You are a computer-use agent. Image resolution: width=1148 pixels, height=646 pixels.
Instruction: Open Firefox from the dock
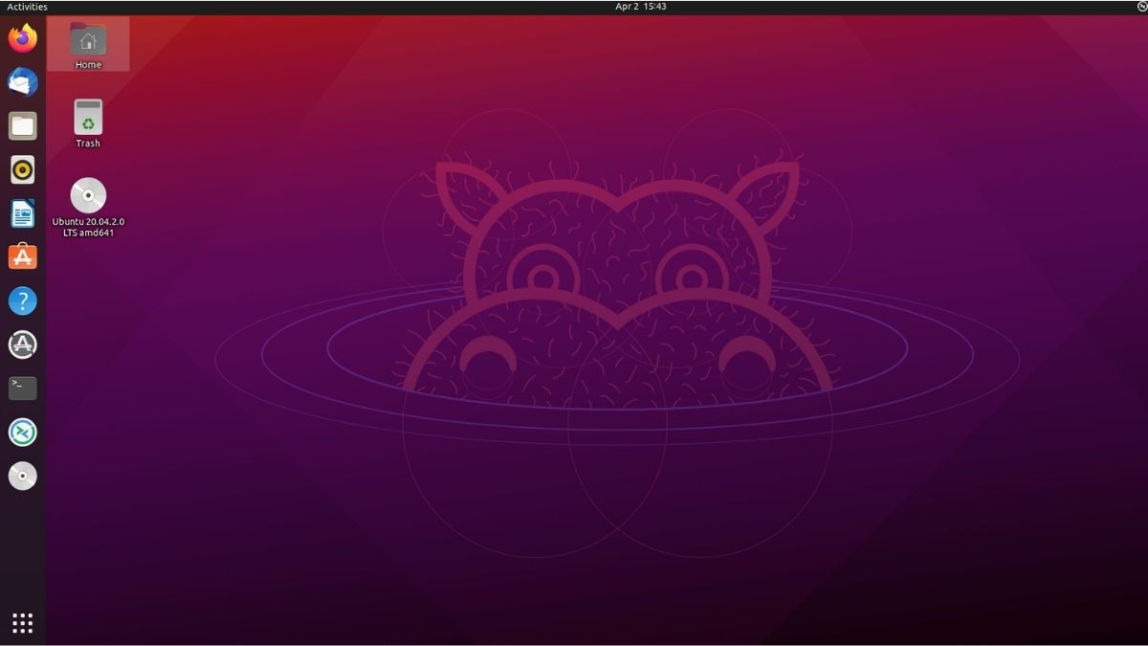(x=22, y=38)
